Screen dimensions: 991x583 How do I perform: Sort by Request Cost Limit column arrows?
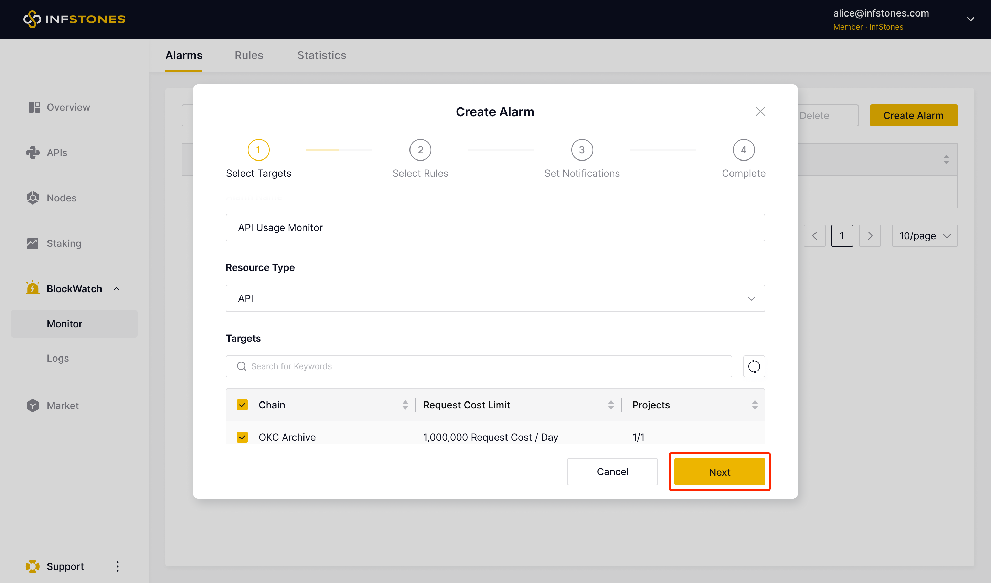[x=611, y=405]
